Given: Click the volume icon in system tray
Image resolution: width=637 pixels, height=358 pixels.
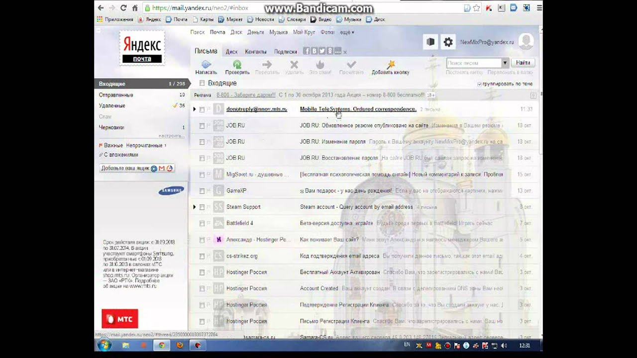Looking at the screenshot, I should pyautogui.click(x=504, y=345).
